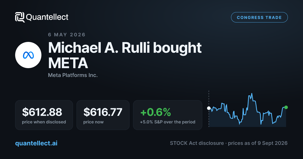Click the $616.77 price now card
This screenshot has height=159, width=303.
[103, 115]
